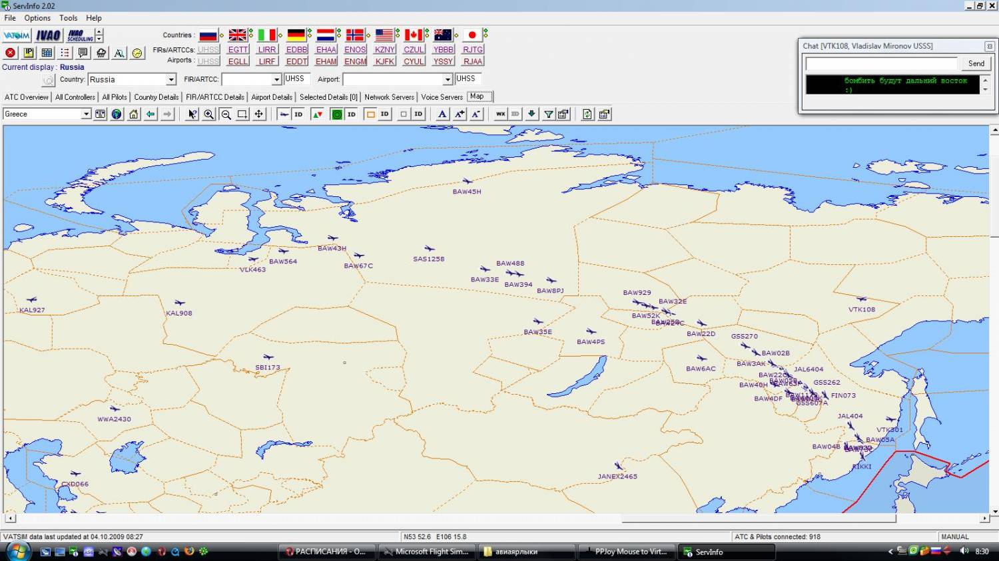Open the filter funnel tool
999x561 pixels.
[548, 114]
